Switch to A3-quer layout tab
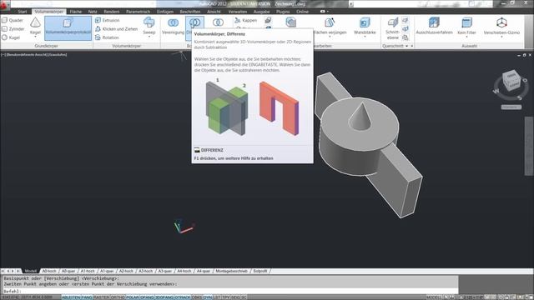Viewport: 534px width, 300px height. point(165,271)
